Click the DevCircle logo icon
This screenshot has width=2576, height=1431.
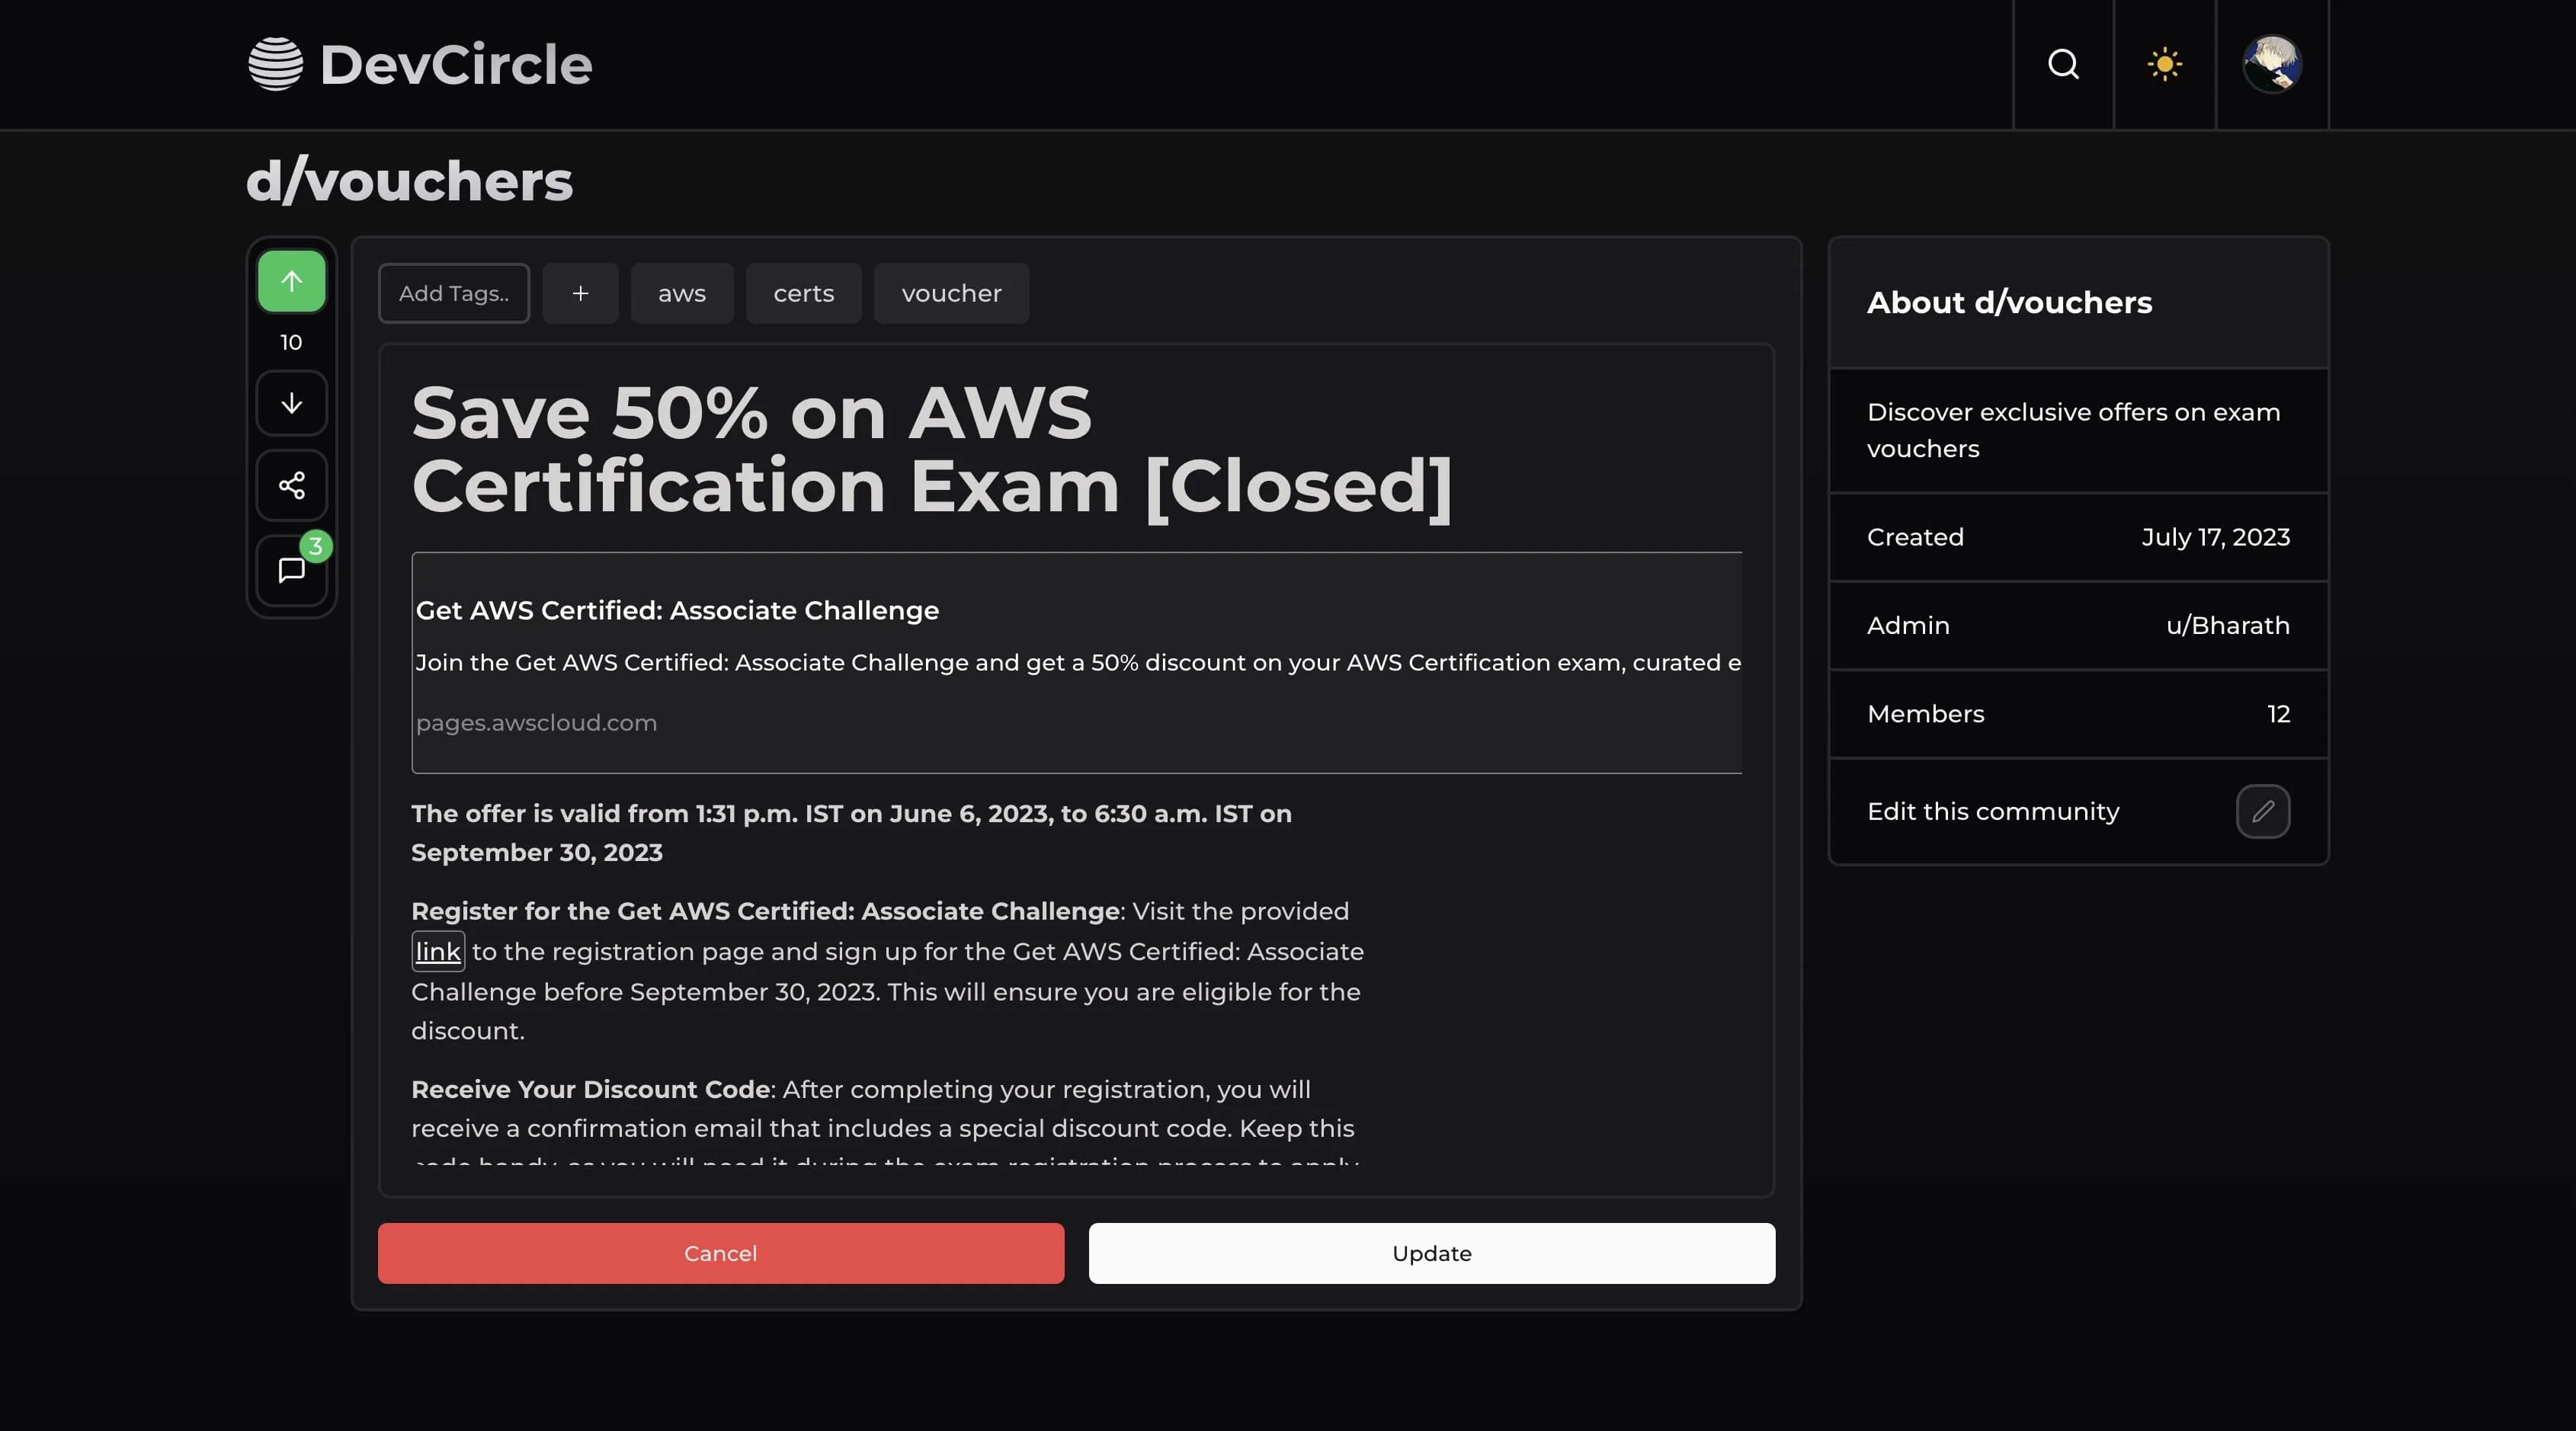pyautogui.click(x=275, y=64)
